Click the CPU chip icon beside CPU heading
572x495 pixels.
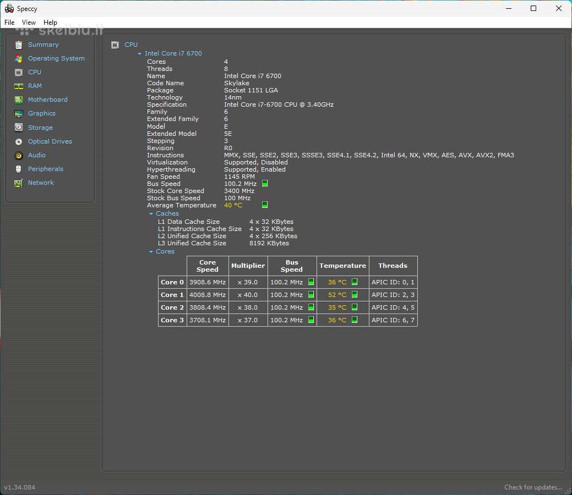pyautogui.click(x=115, y=45)
